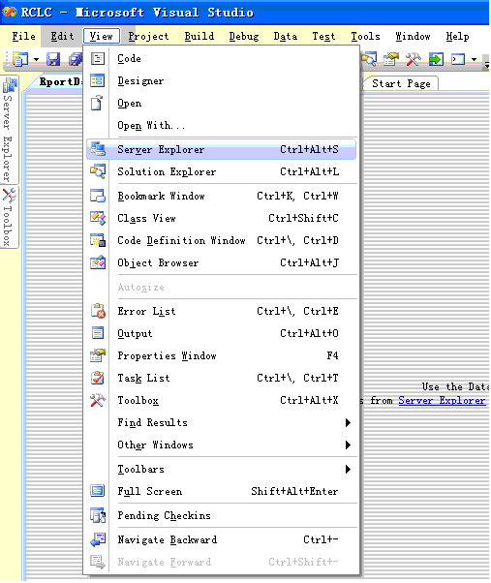Click the Code icon in View menu
Screen dimensions: 491x583
pyautogui.click(x=98, y=58)
